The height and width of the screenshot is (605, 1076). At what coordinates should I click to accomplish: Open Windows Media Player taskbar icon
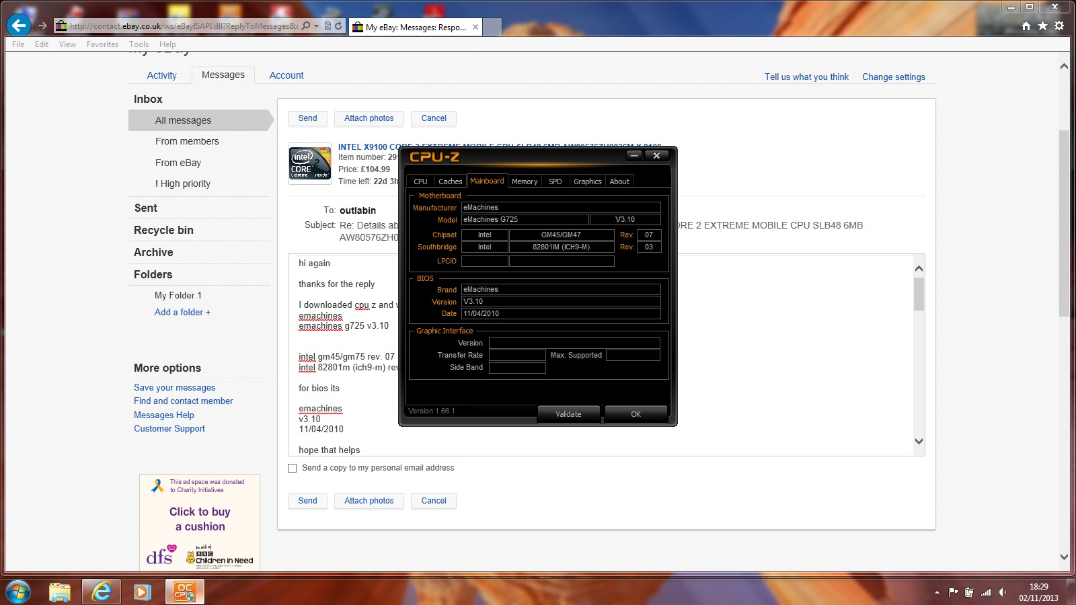[142, 592]
